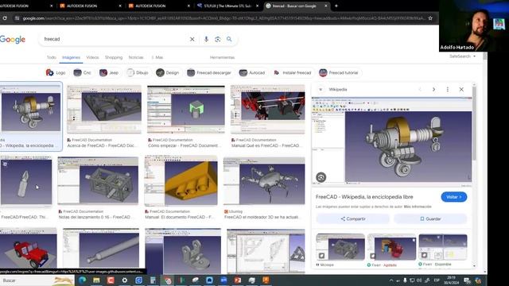Show hidden system tray icons
This screenshot has height=286, width=509.
391,280
